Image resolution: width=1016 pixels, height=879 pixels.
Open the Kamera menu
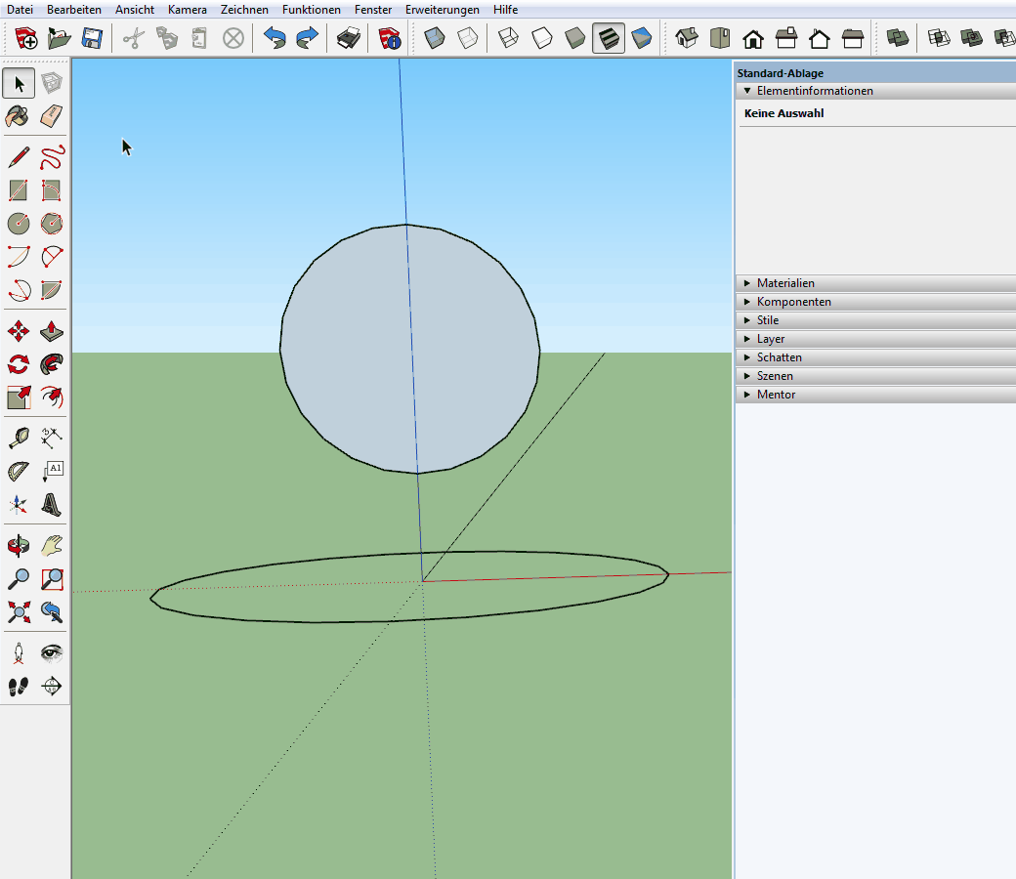pyautogui.click(x=187, y=9)
